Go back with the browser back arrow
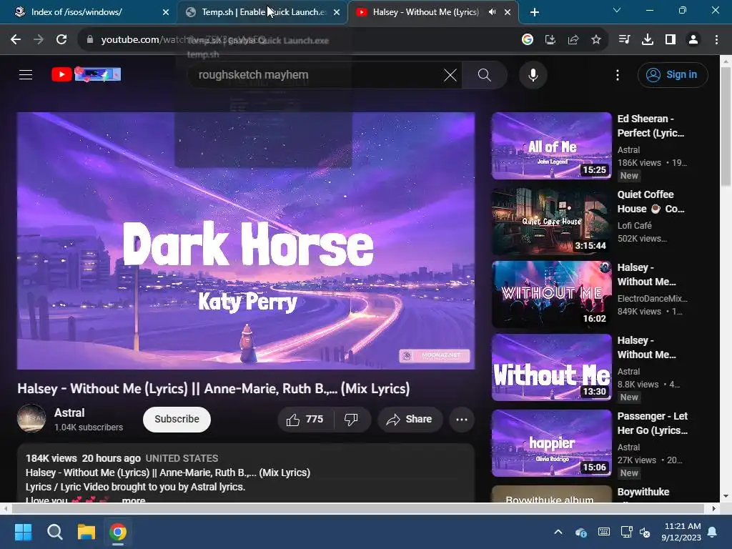 click(x=16, y=40)
